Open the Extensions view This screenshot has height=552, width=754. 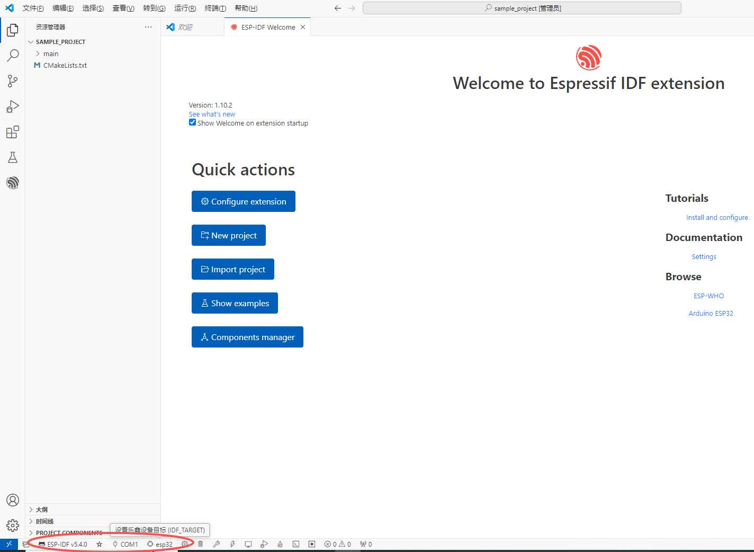click(x=13, y=132)
